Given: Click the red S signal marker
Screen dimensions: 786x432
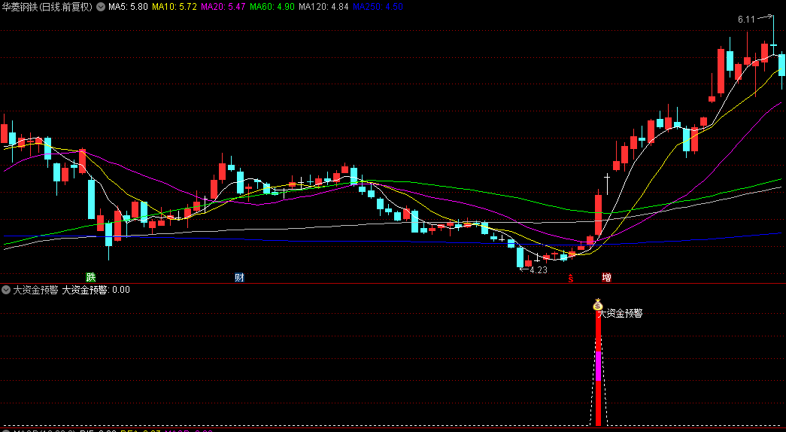Looking at the screenshot, I should (570, 278).
